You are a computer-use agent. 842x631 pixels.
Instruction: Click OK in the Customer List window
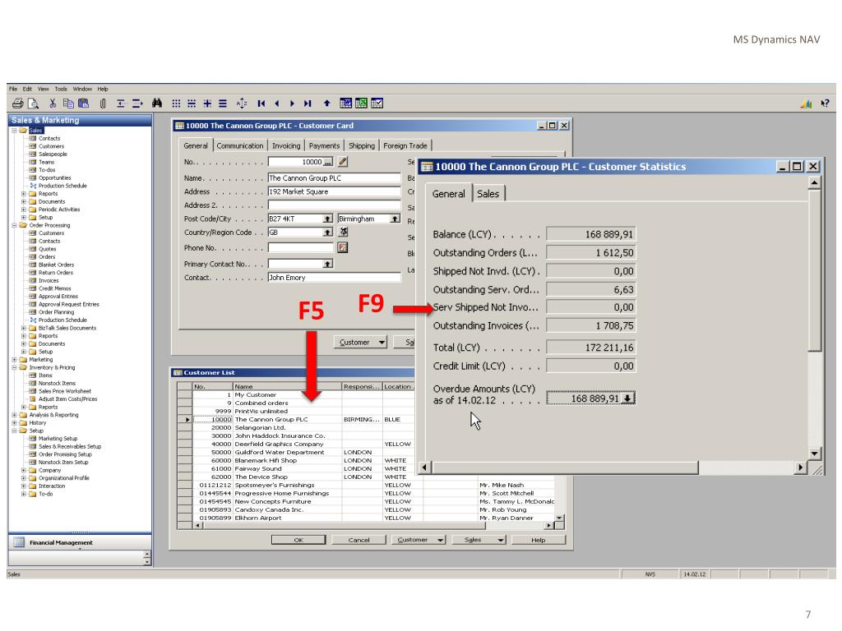point(298,540)
